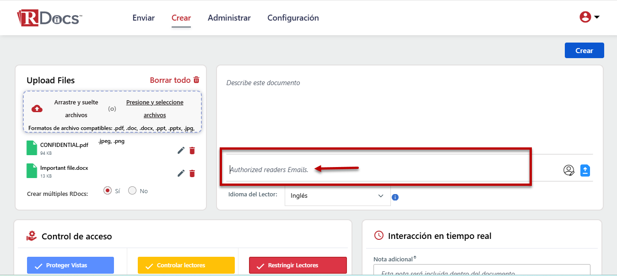Image resolution: width=617 pixels, height=276 pixels.
Task: Open the Administrar tab
Action: (x=229, y=18)
